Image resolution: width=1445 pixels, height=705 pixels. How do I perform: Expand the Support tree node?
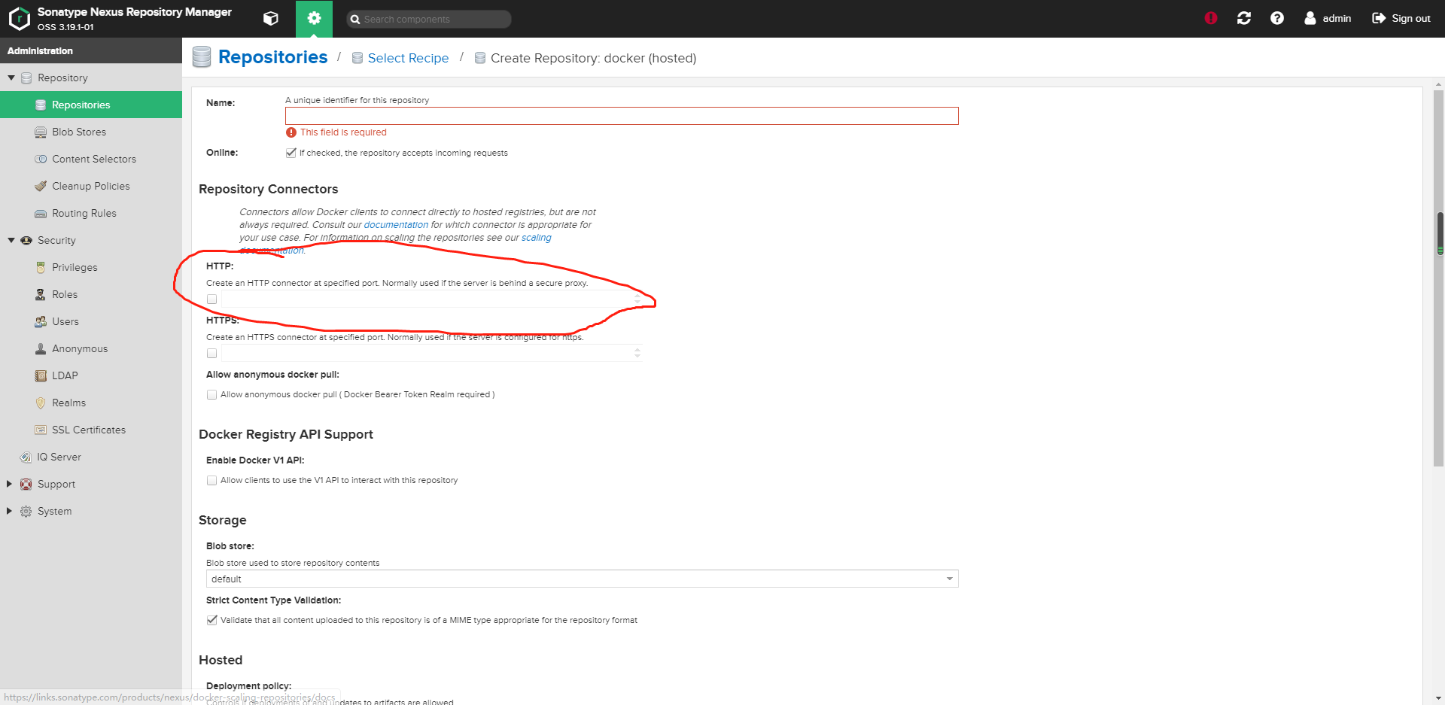click(x=9, y=484)
